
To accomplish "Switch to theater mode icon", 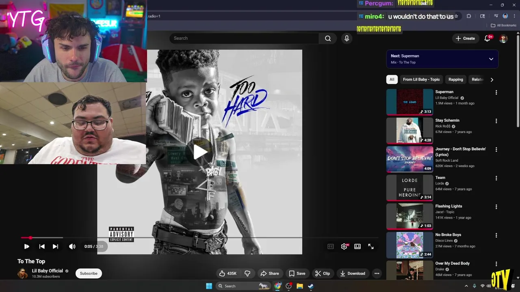I will coord(357,246).
